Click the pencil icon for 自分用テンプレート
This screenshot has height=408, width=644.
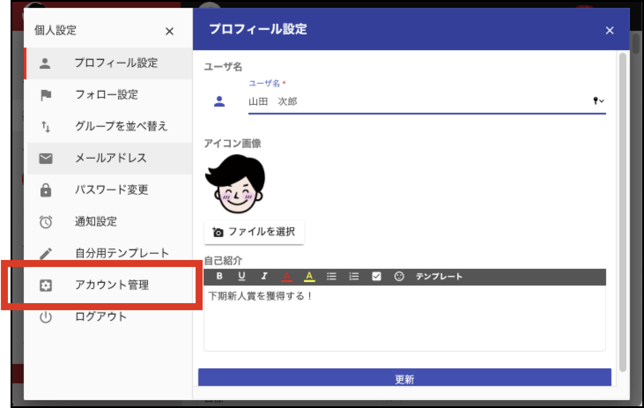tap(46, 254)
